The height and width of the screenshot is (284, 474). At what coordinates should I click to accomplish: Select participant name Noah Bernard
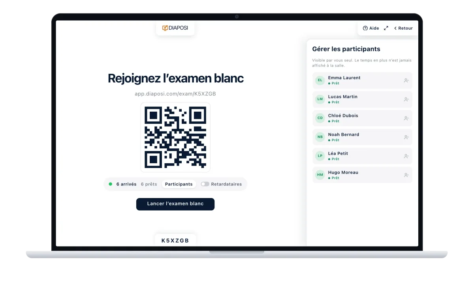tap(343, 135)
